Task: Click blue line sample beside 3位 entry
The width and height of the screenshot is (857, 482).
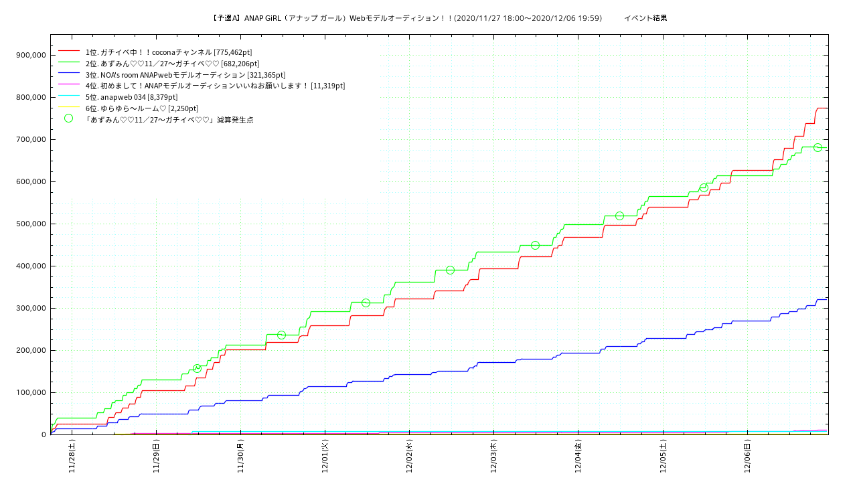Action: coord(68,74)
